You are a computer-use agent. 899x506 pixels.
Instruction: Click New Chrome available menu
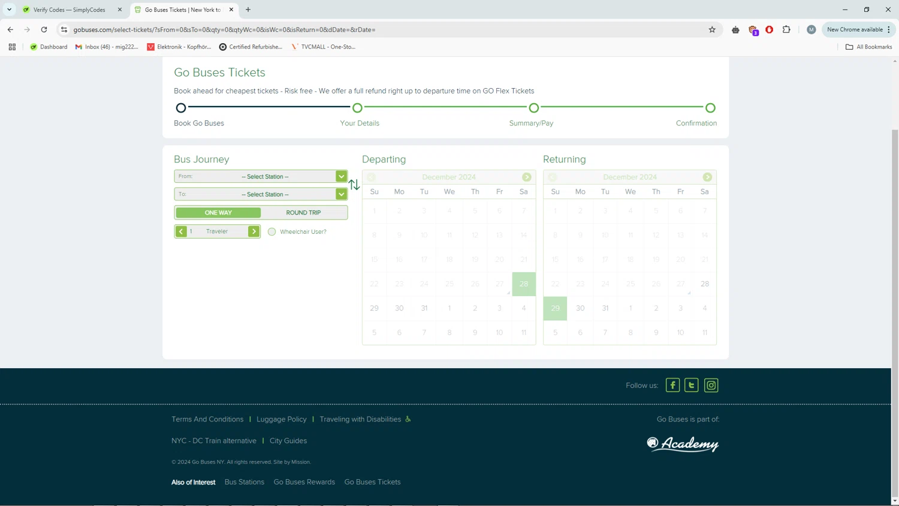(859, 29)
